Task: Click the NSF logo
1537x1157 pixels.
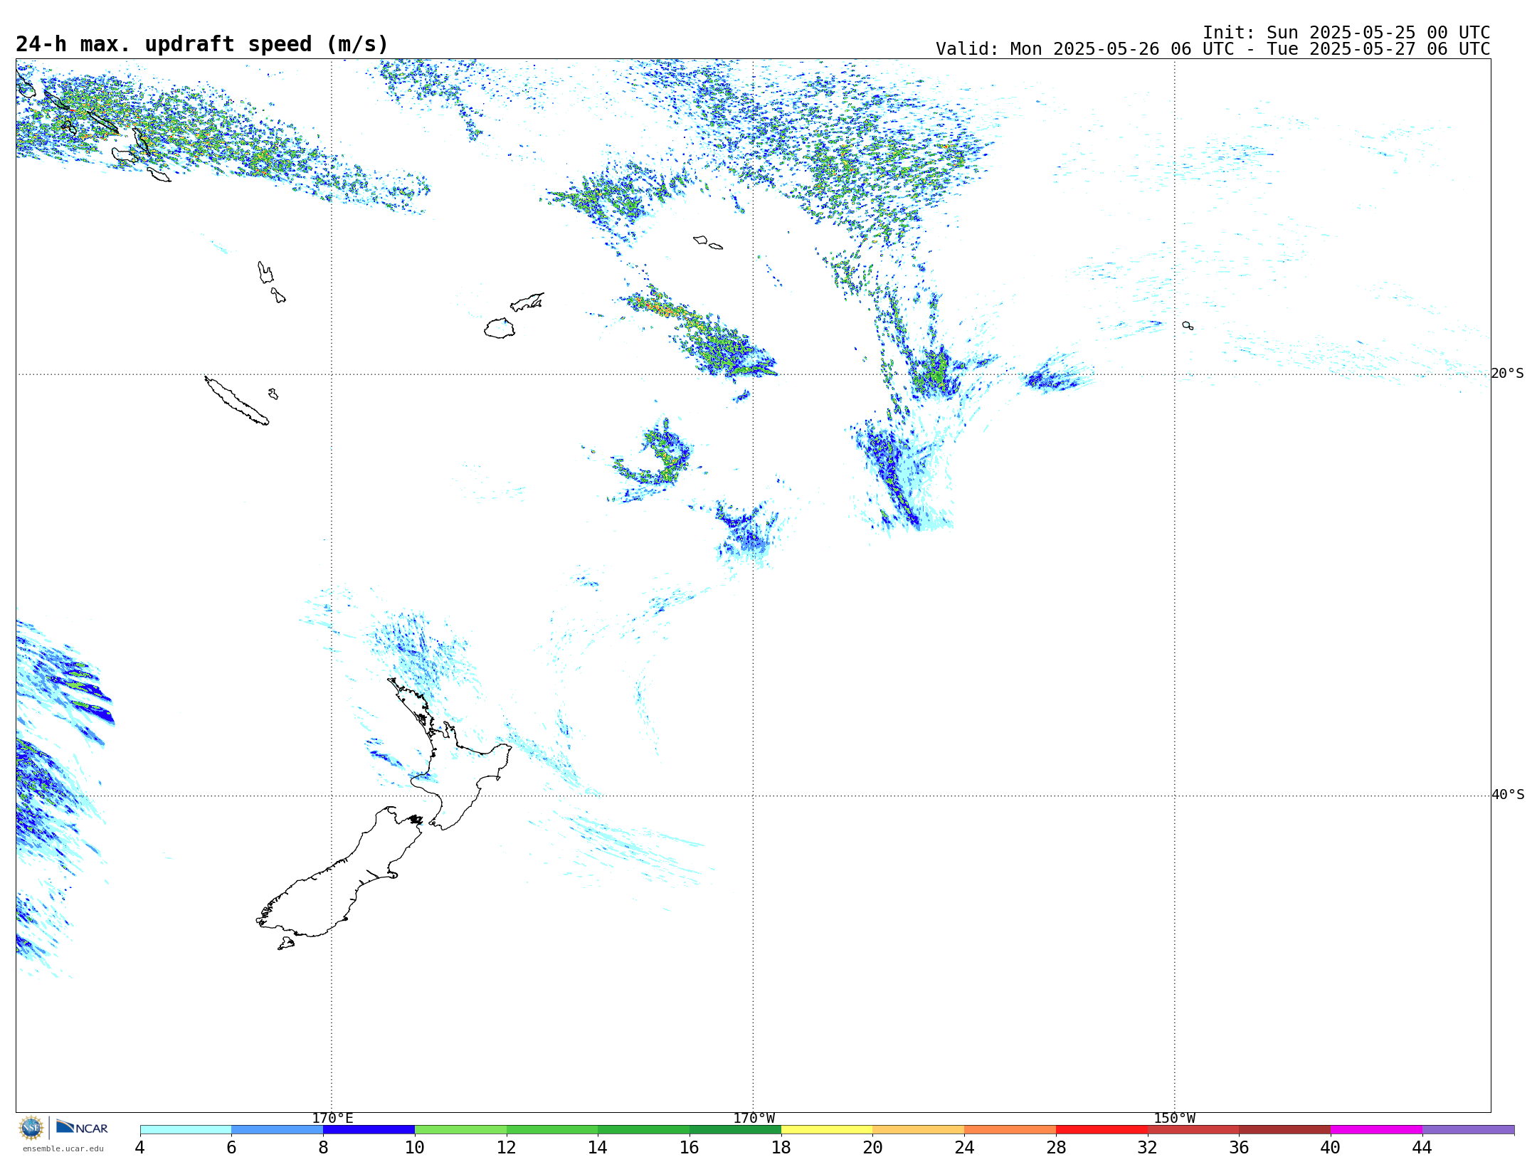Action: (31, 1128)
